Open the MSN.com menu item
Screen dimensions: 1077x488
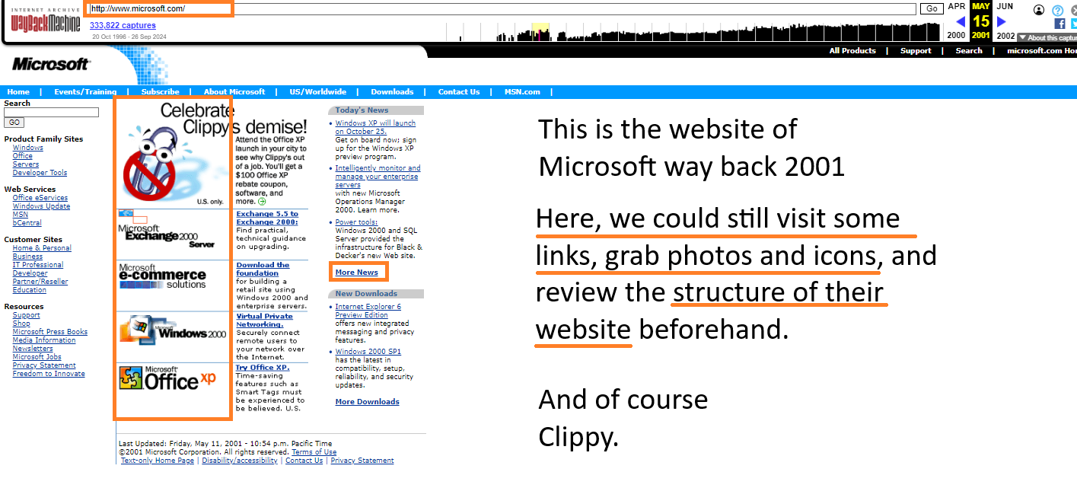point(522,92)
